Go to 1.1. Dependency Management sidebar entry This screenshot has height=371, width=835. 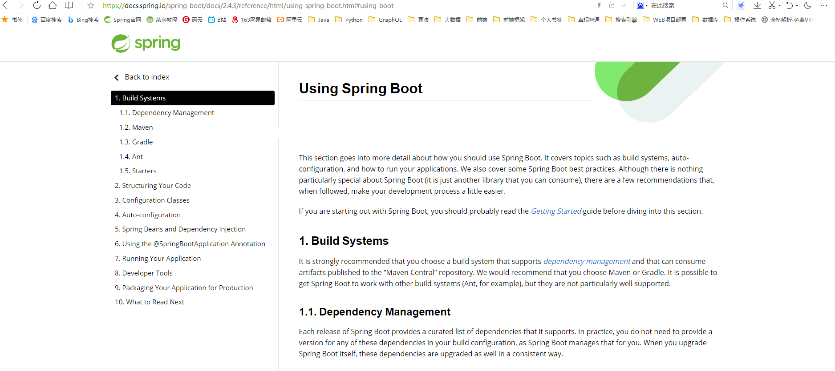point(166,113)
